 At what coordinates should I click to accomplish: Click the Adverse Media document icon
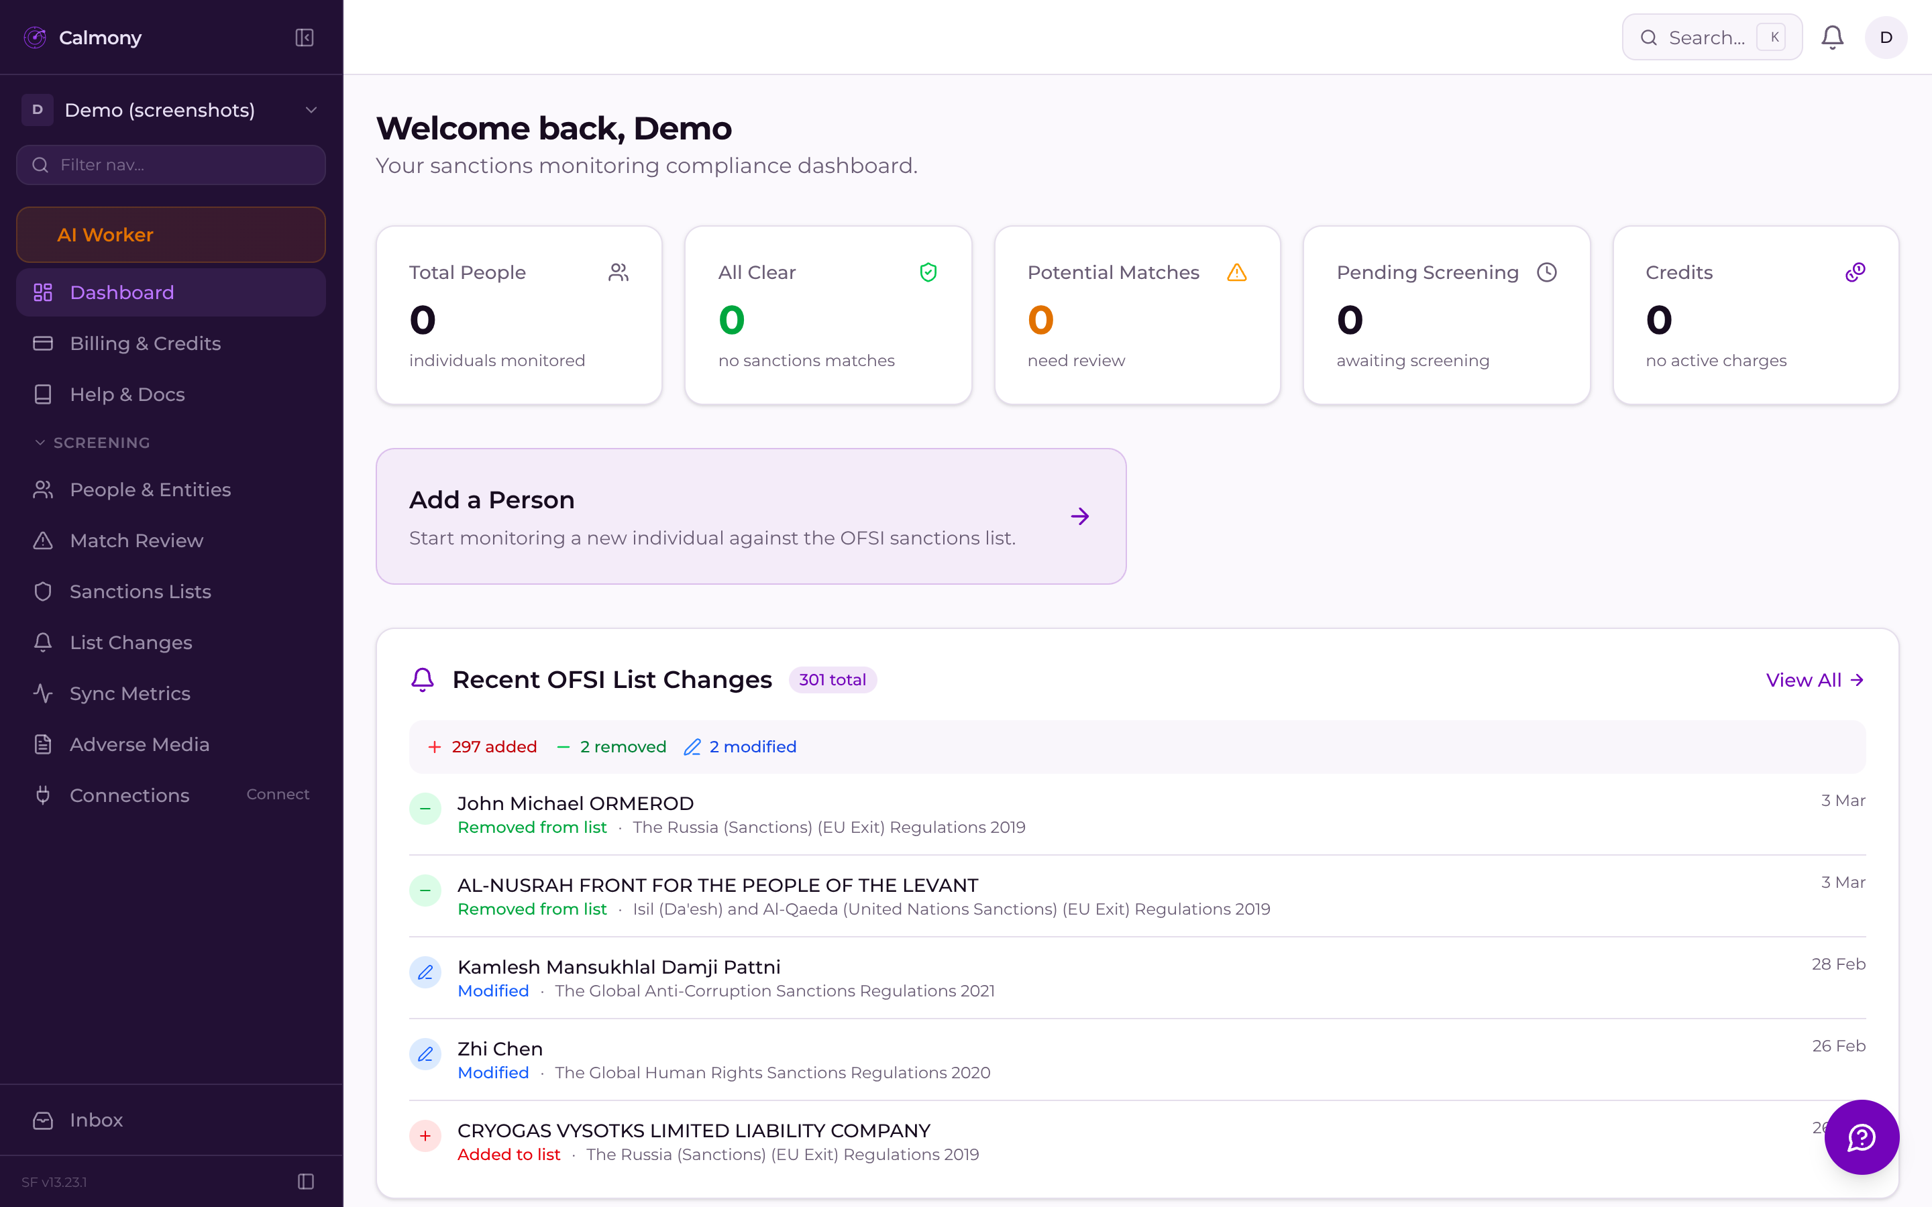click(x=43, y=745)
